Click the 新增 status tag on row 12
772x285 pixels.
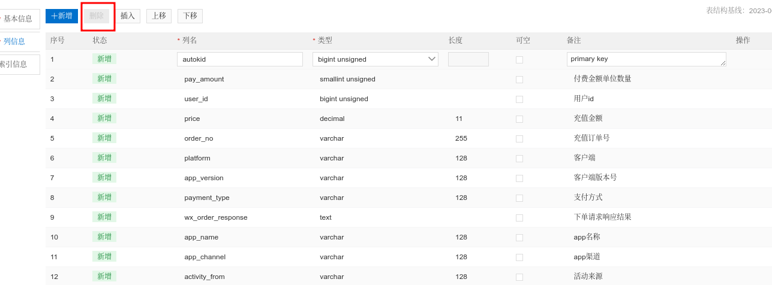coord(104,276)
